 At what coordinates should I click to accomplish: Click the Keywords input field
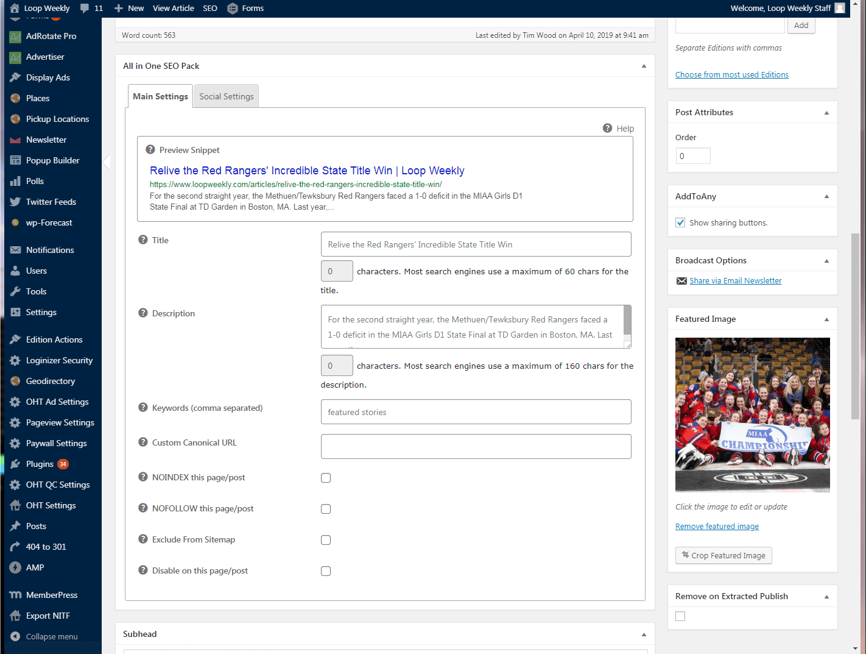click(x=476, y=412)
